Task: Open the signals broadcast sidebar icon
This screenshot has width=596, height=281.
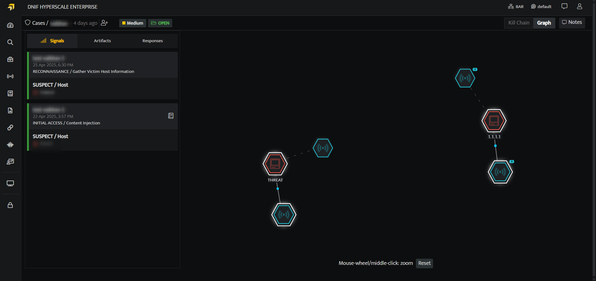Action: pyautogui.click(x=10, y=76)
